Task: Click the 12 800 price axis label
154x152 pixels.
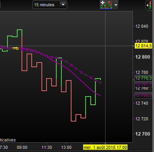Action: point(143,57)
